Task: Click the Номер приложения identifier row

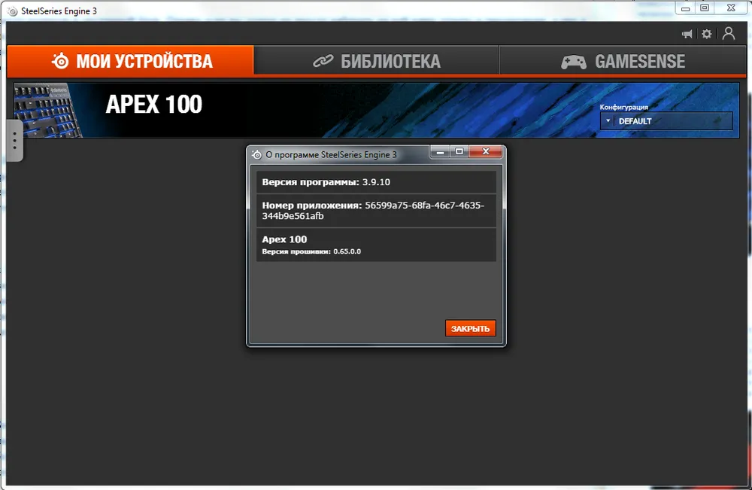Action: [376, 211]
